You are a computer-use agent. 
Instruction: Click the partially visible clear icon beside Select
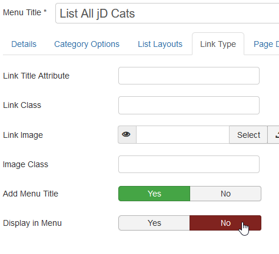(x=274, y=135)
